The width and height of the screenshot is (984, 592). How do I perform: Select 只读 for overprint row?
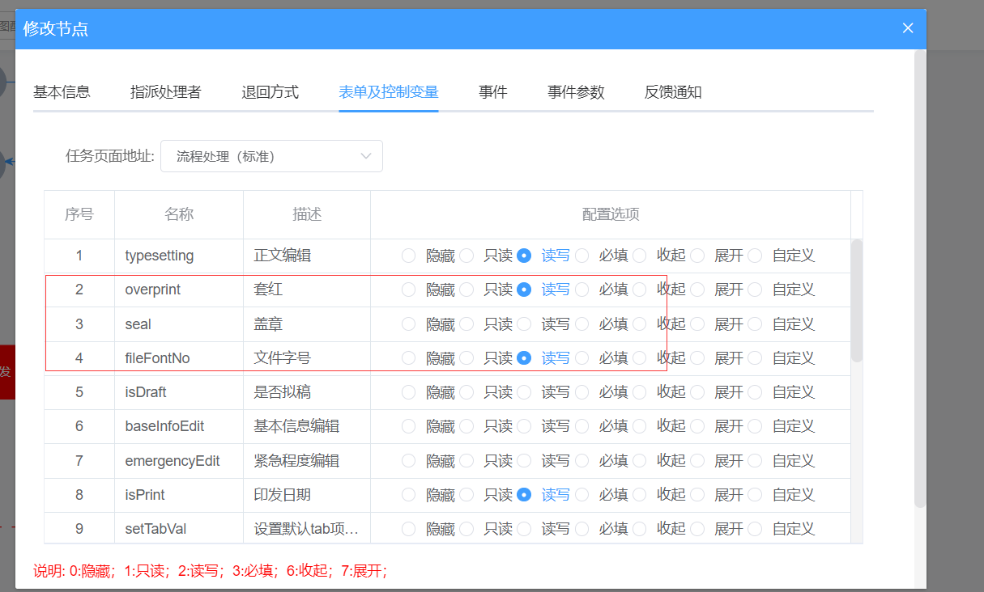[466, 290]
